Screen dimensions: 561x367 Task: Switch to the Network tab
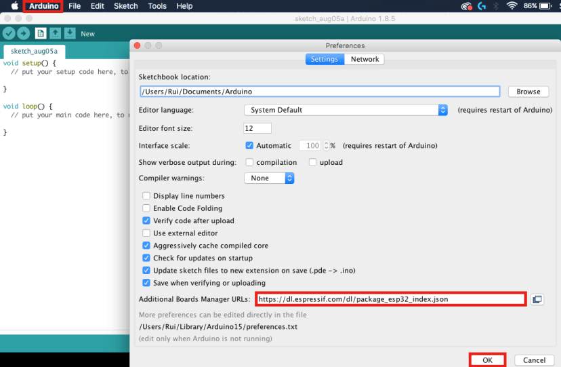(x=365, y=59)
